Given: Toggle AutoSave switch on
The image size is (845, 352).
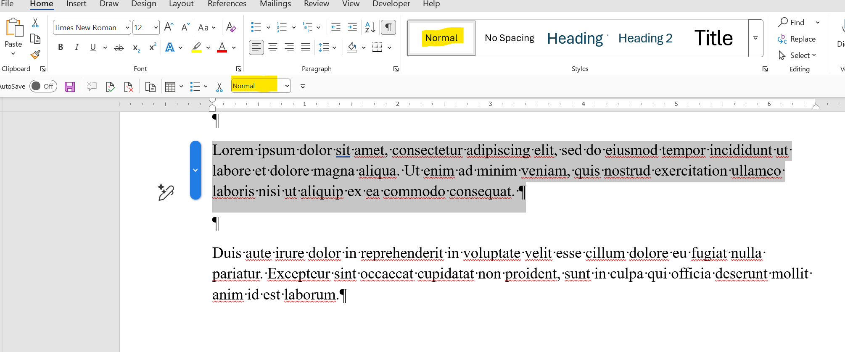Looking at the screenshot, I should (43, 86).
